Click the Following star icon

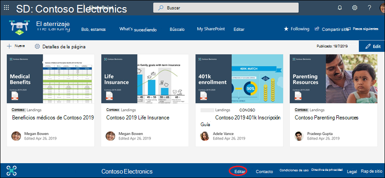click(x=286, y=29)
